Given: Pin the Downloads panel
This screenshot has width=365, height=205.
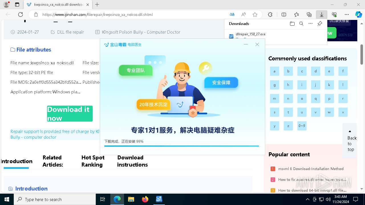Looking at the screenshot, I should pos(320,24).
